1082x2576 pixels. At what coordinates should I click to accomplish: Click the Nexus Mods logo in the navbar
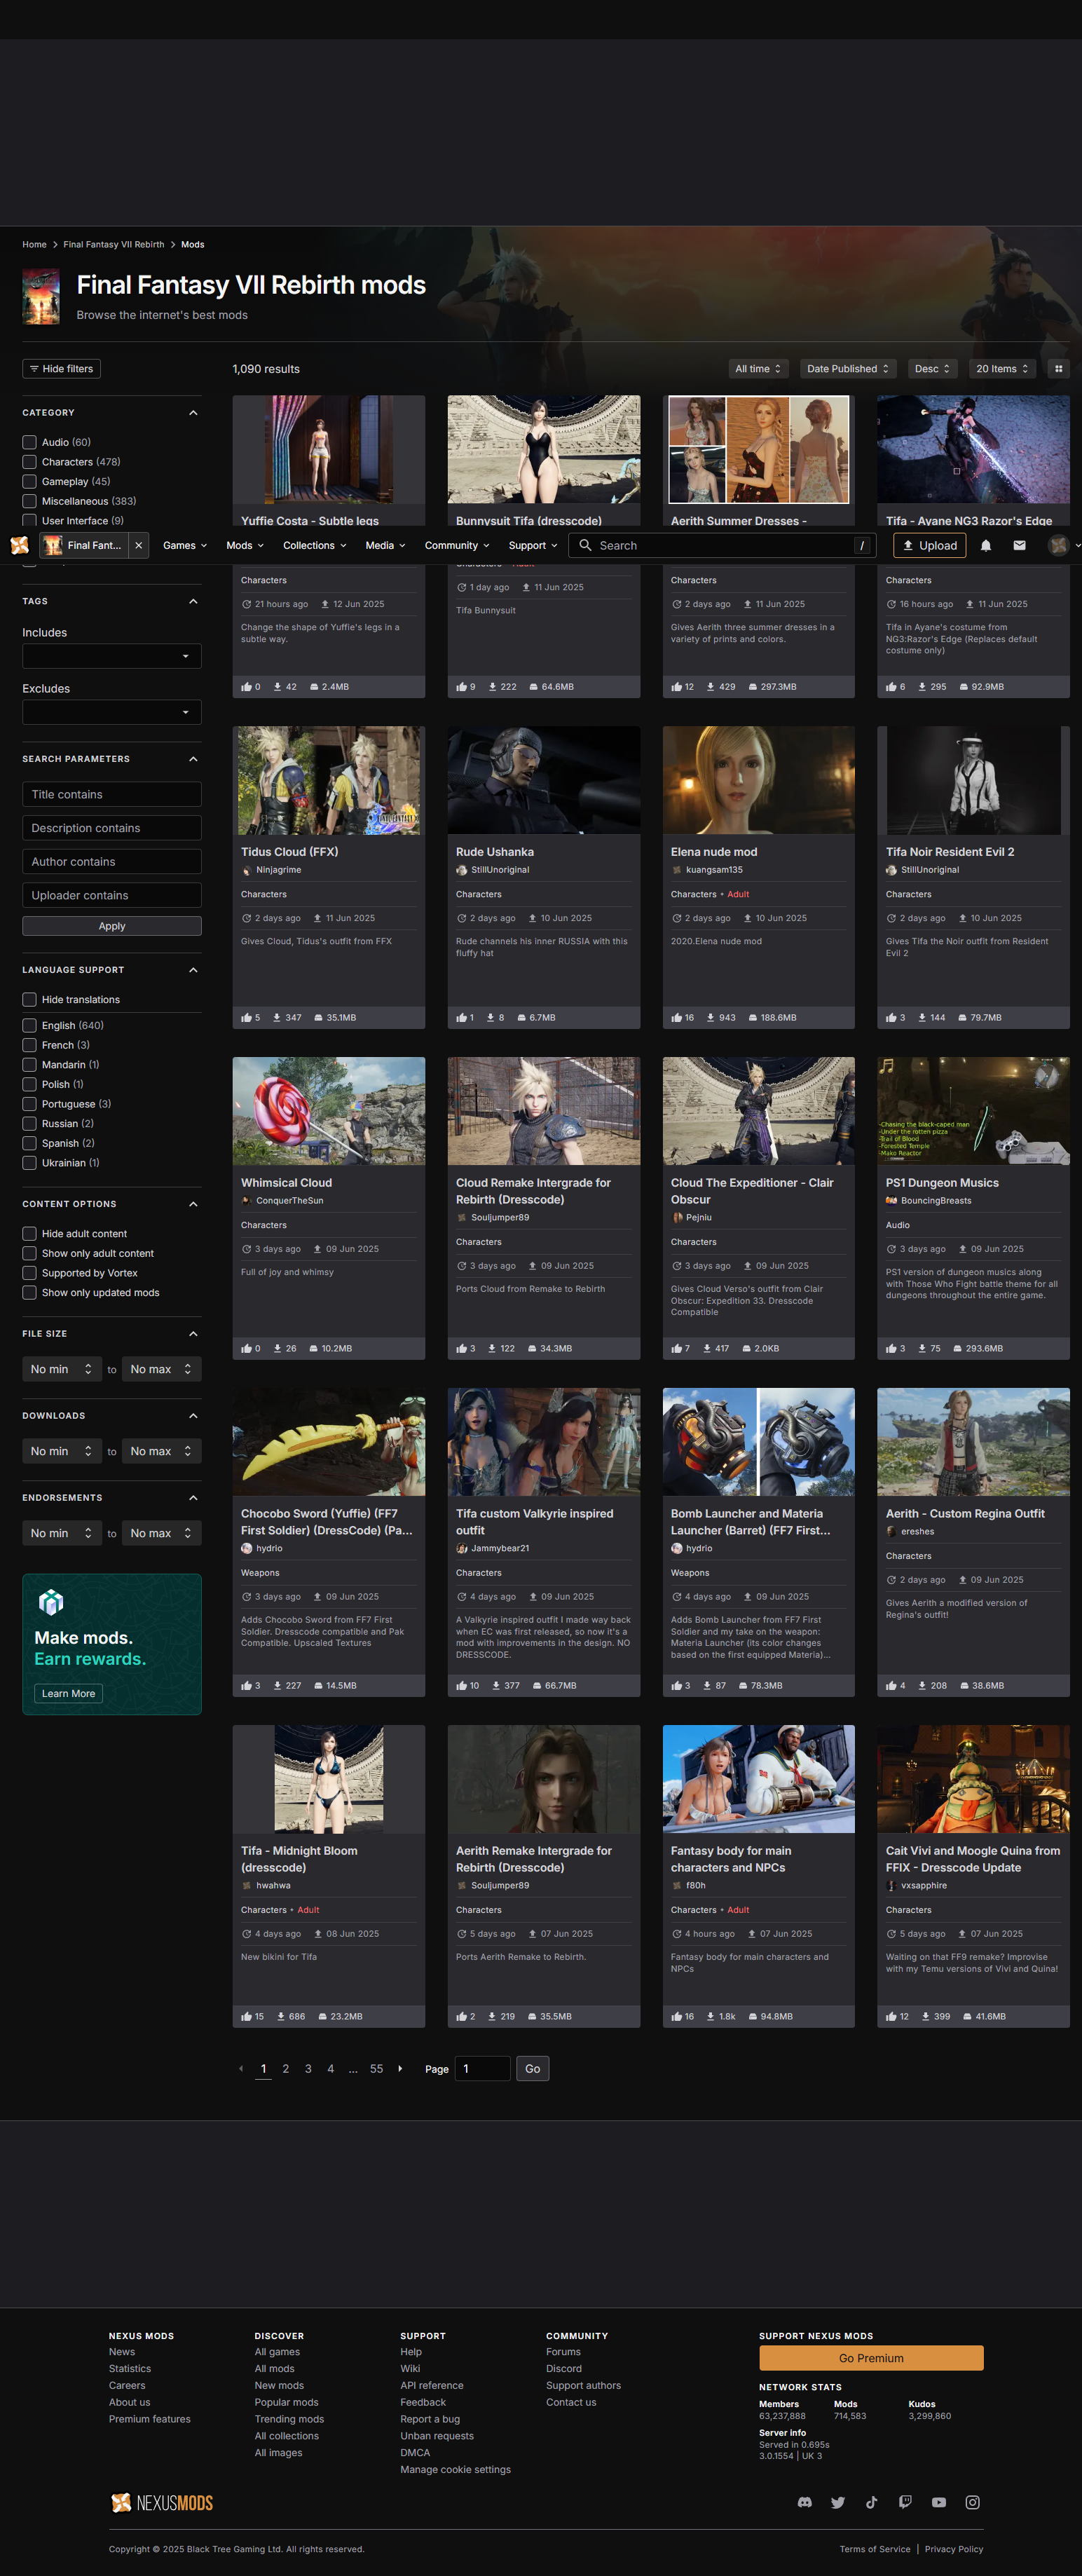[19, 545]
